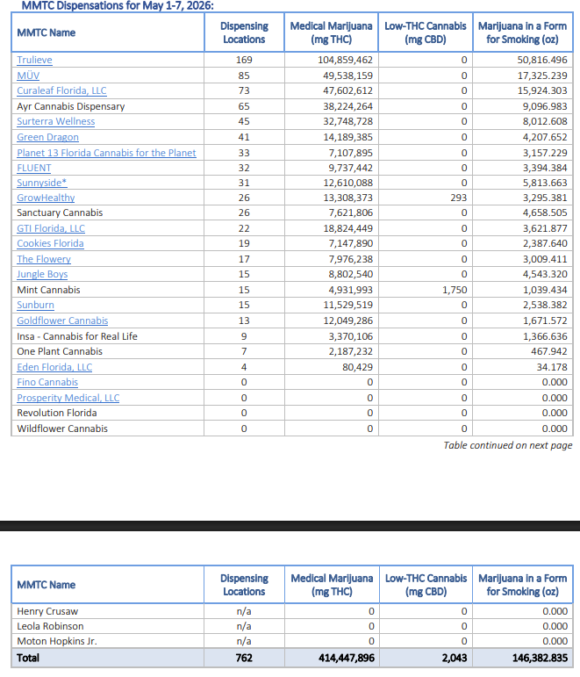This screenshot has width=580, height=677.
Task: Open the Sunburn link
Action: [x=35, y=305]
